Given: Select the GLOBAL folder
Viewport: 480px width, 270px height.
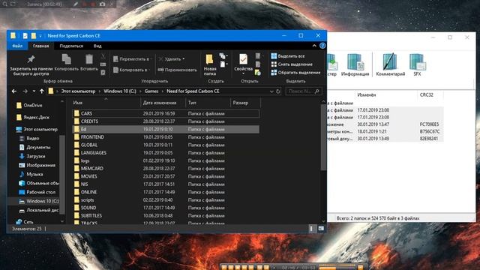Looking at the screenshot, I should [166, 145].
